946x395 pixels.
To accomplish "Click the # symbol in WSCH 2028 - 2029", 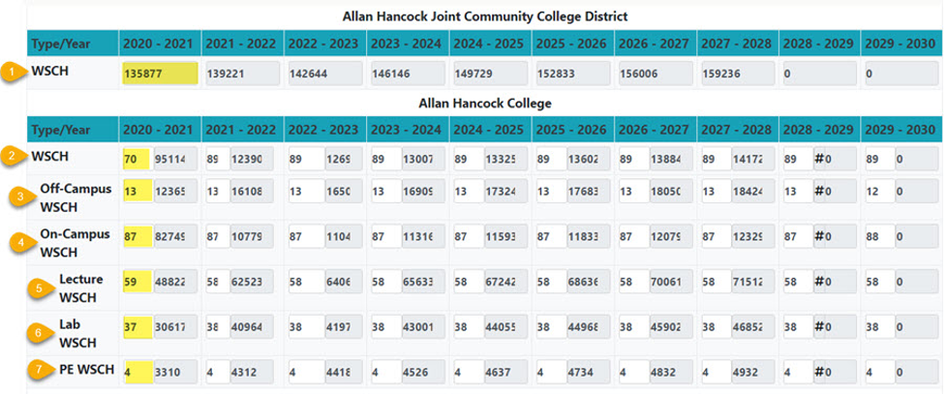I will pyautogui.click(x=819, y=158).
